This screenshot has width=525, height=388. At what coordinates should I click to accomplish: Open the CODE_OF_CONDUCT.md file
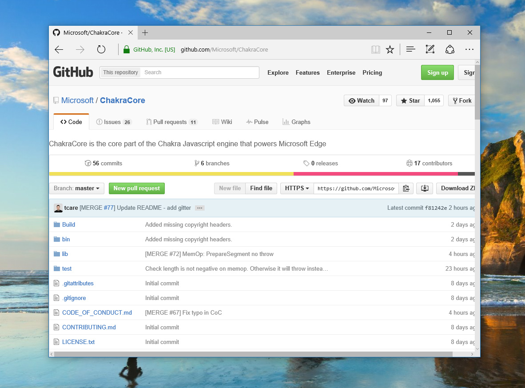tap(97, 313)
